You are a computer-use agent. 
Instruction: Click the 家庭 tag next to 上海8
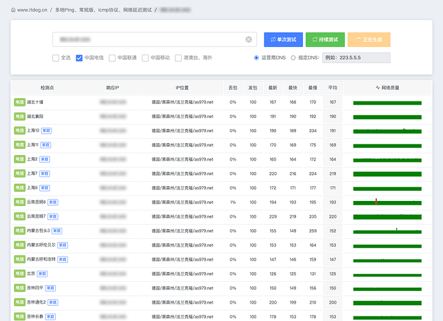45,188
